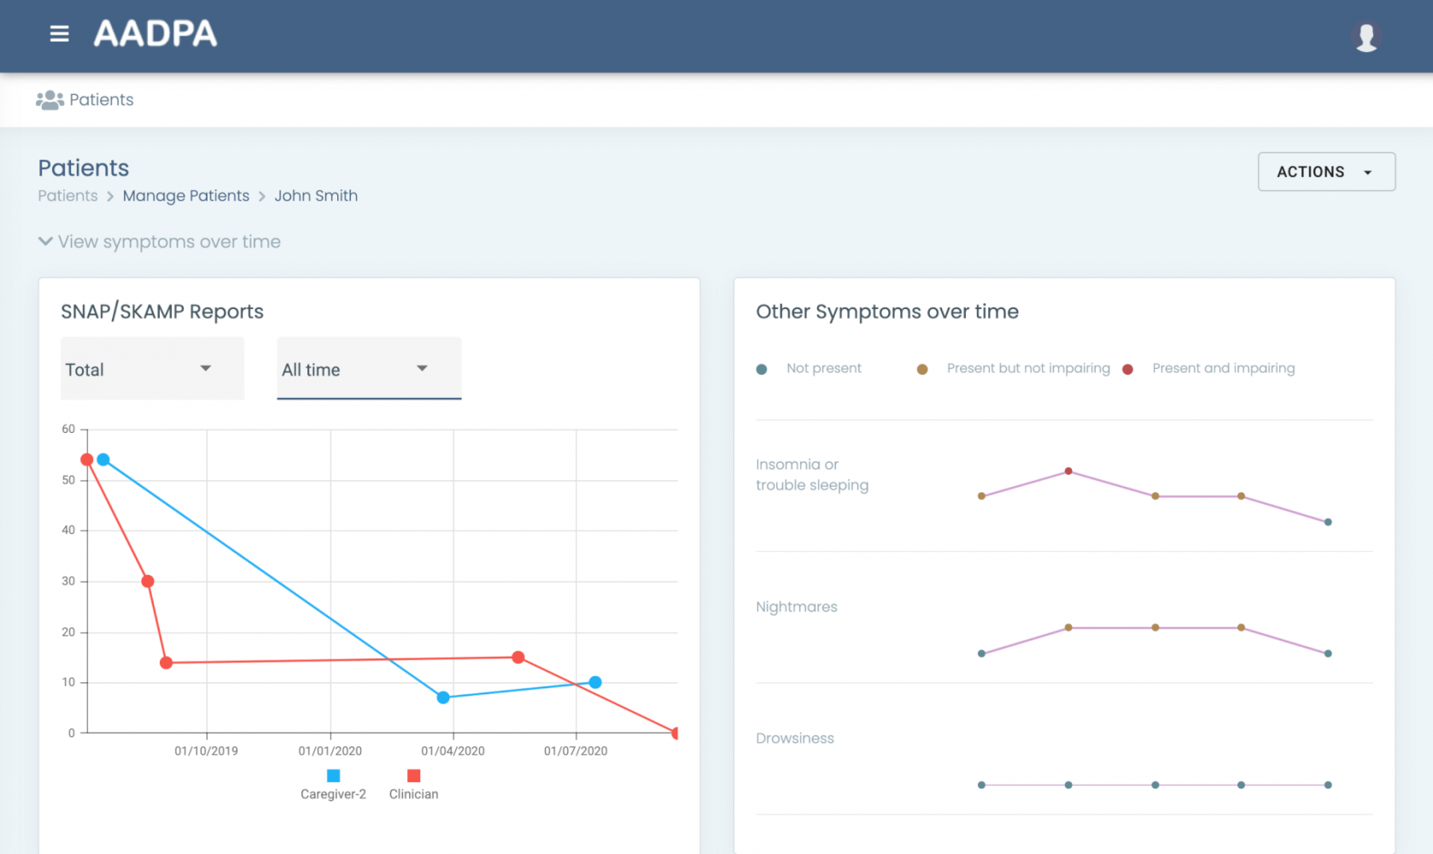
Task: Click the user profile avatar icon
Action: [x=1366, y=37]
